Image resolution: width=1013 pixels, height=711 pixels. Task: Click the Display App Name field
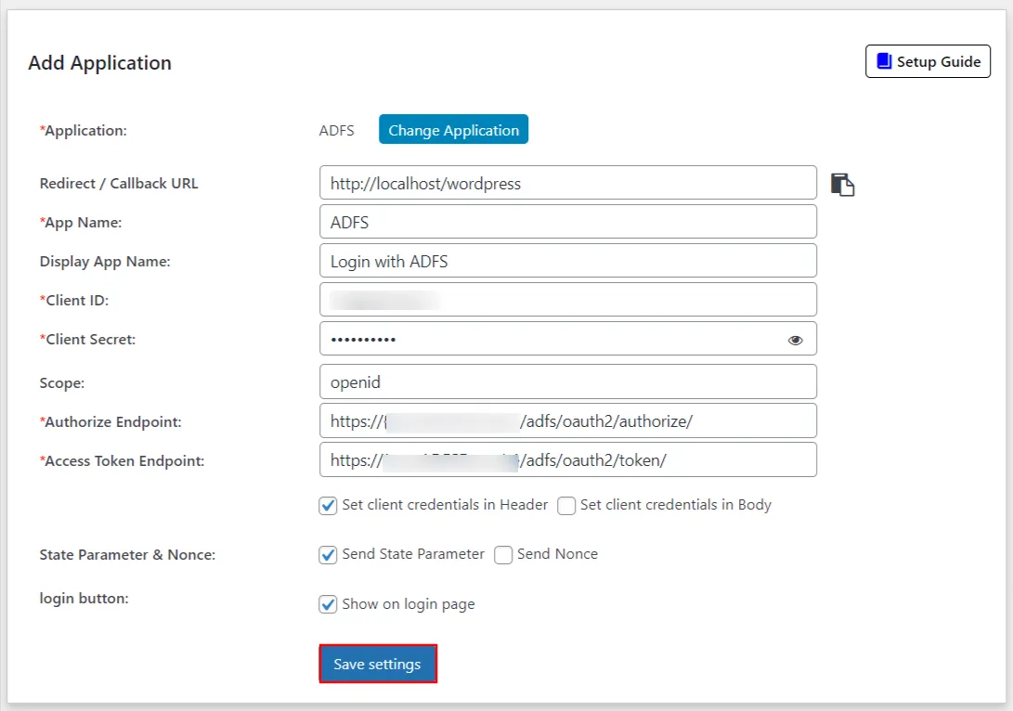point(567,261)
